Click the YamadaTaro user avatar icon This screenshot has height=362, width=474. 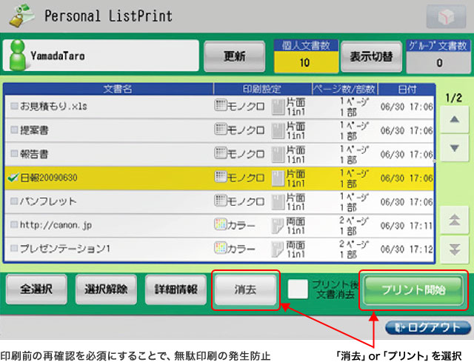tap(17, 55)
